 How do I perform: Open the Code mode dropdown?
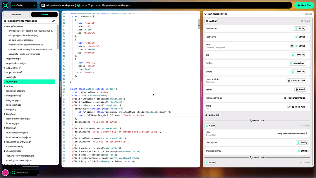coord(24,5)
